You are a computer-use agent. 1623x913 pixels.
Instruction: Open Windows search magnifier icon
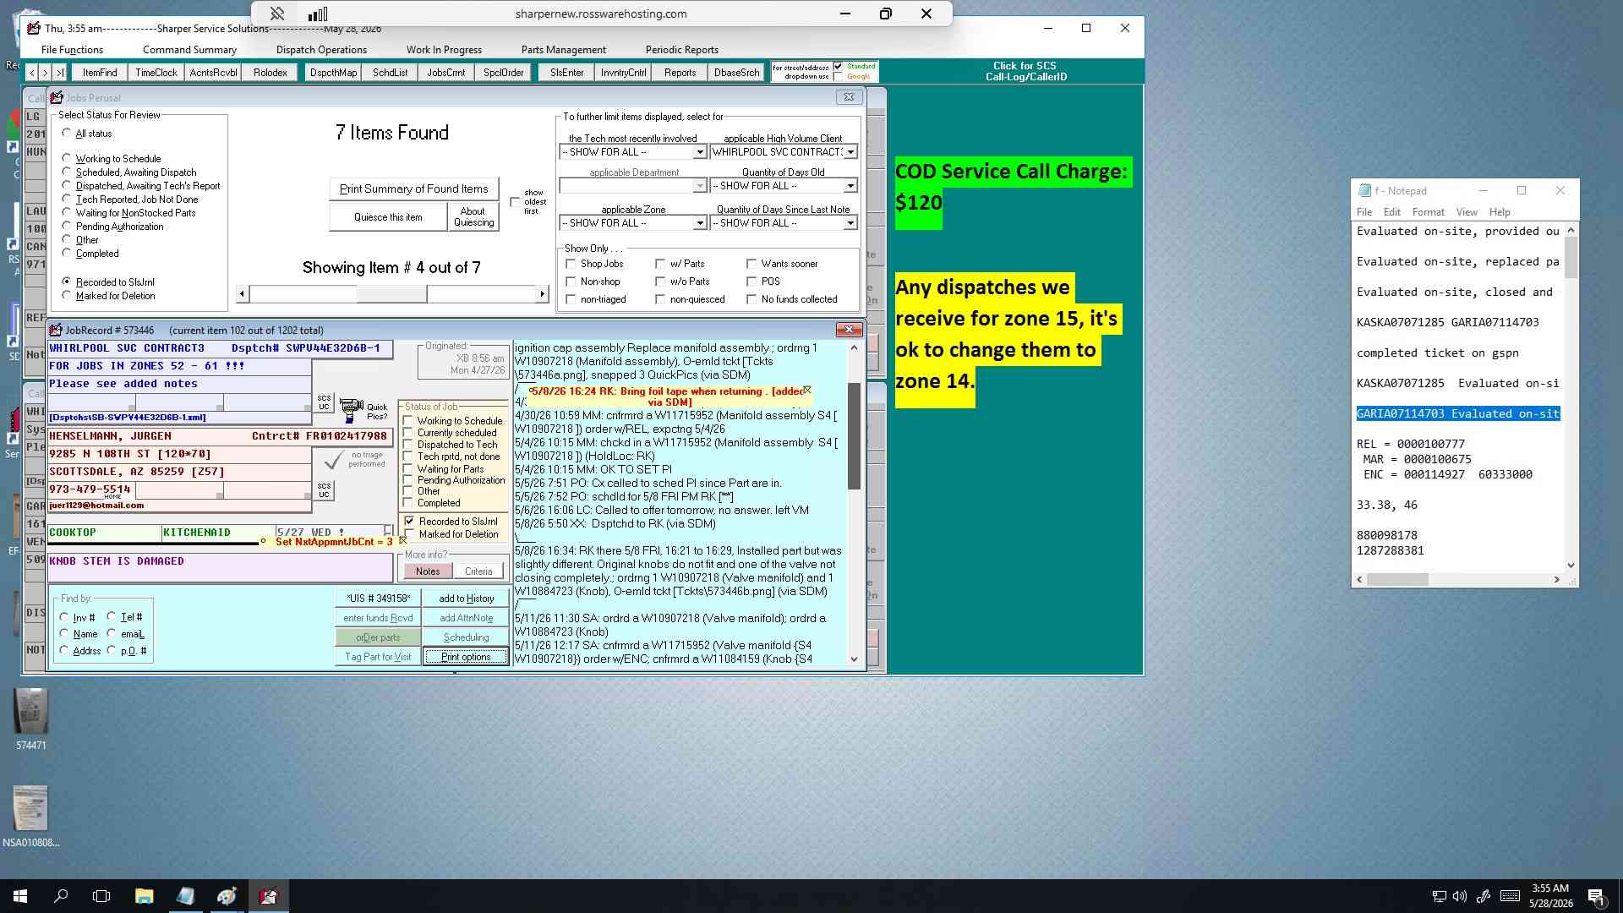[x=61, y=896]
